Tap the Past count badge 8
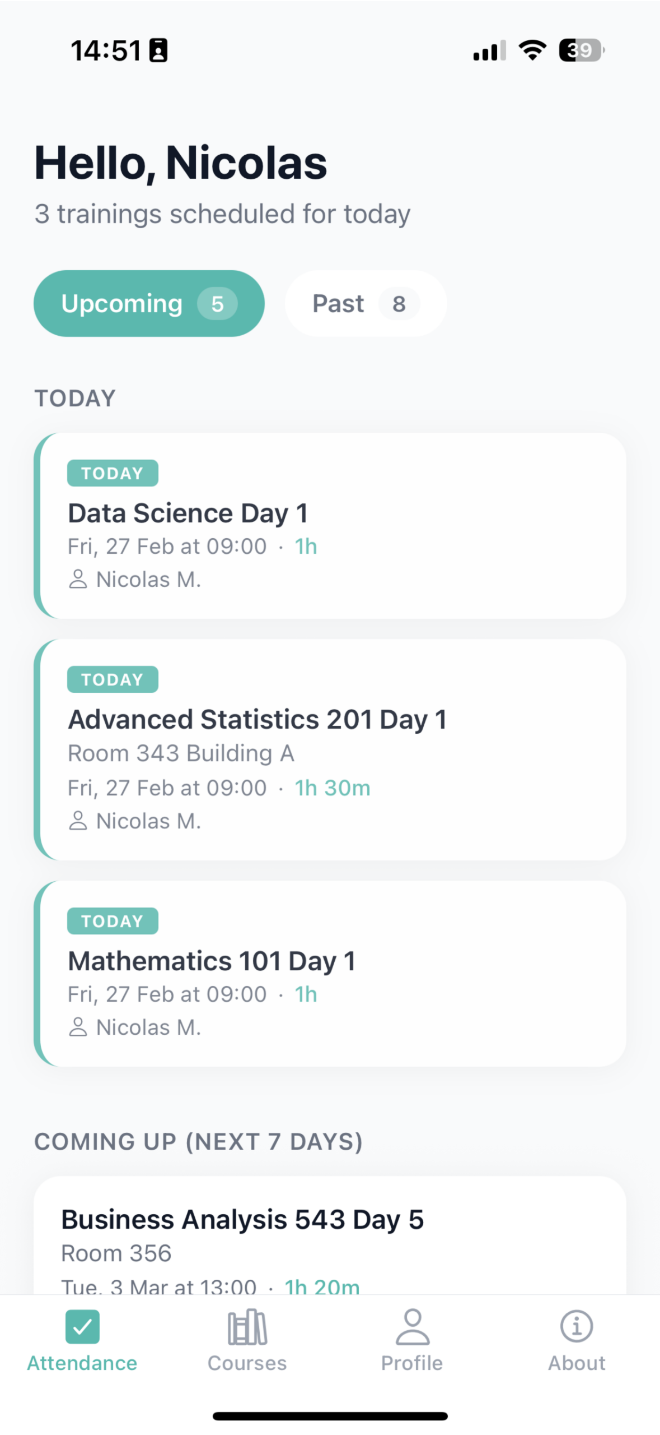This screenshot has height=1435, width=660. (399, 304)
